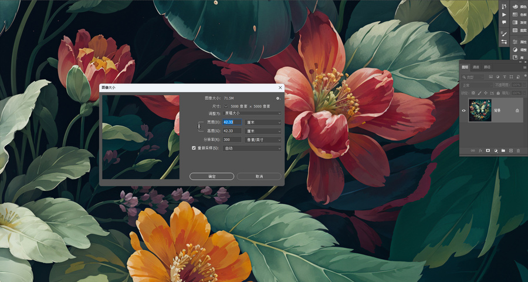Click Lock image pixels brush icon

point(479,93)
